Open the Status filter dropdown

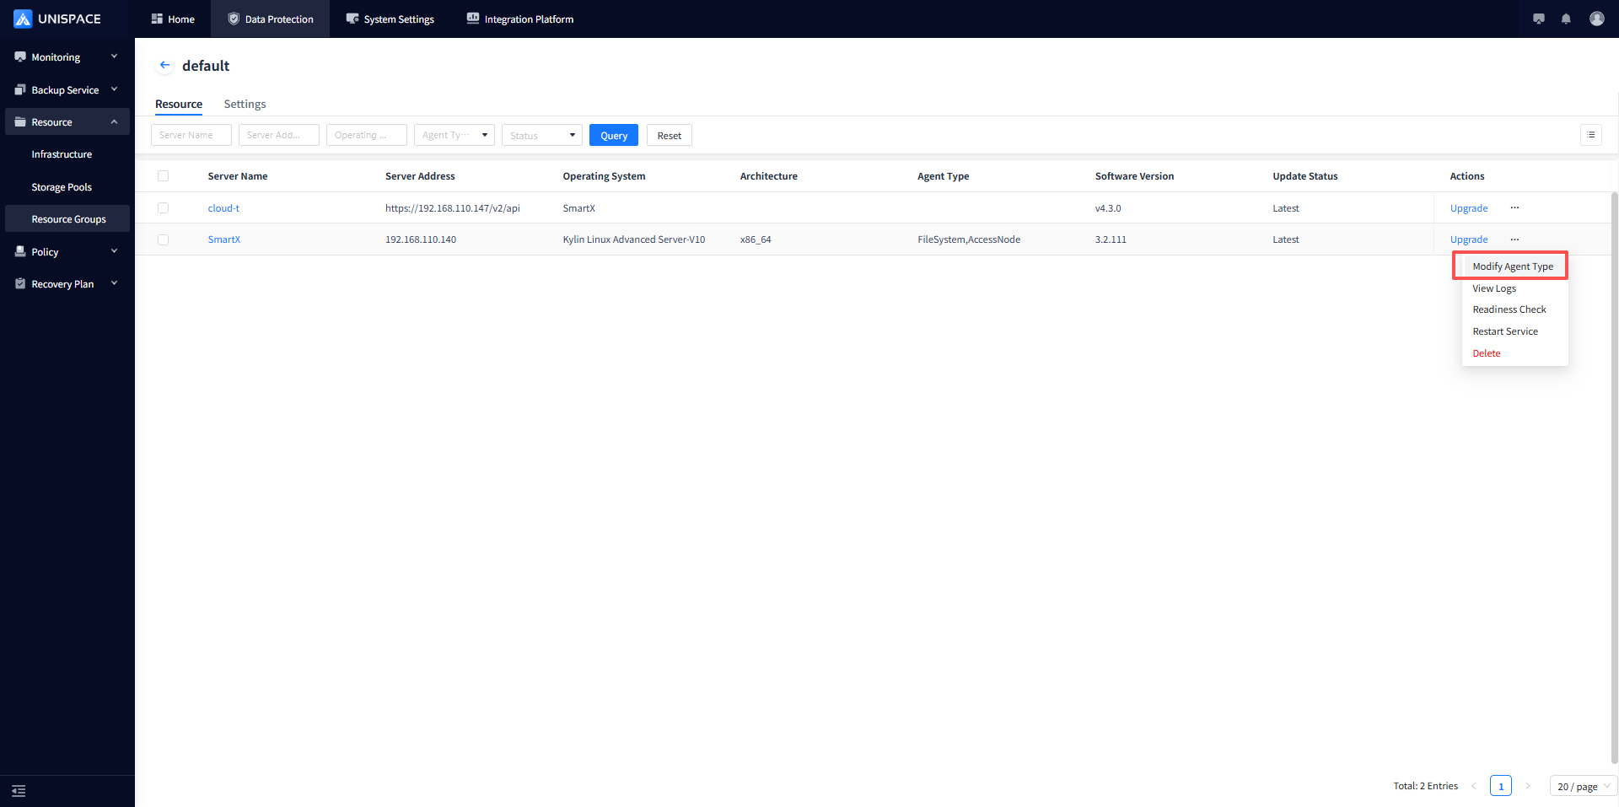pyautogui.click(x=541, y=135)
